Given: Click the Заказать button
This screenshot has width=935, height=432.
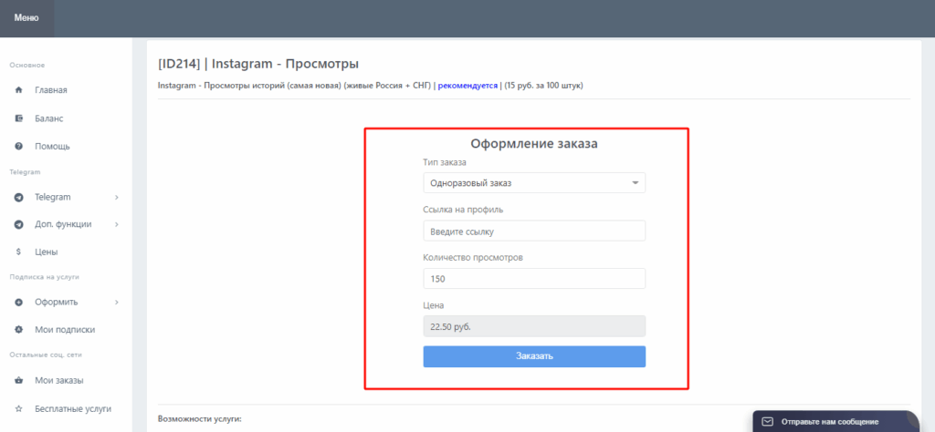Looking at the screenshot, I should pos(534,356).
